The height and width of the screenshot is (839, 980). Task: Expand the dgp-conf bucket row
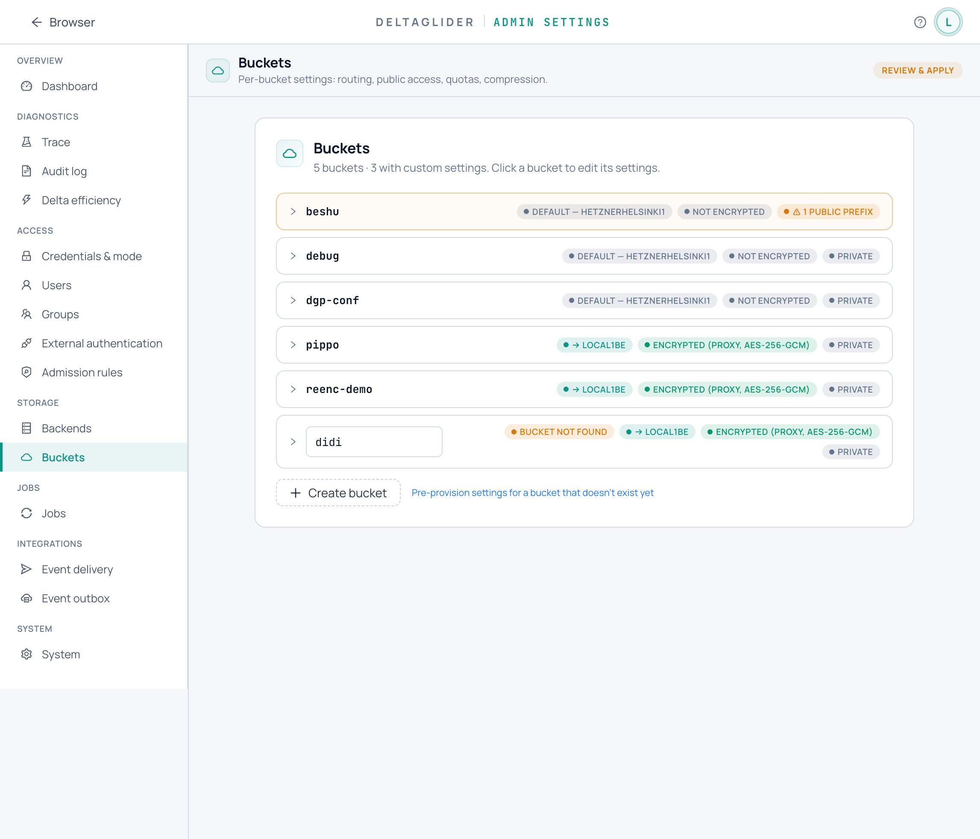293,300
